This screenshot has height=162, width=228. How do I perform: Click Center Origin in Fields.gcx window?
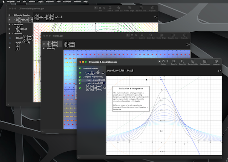tap(161, 36)
